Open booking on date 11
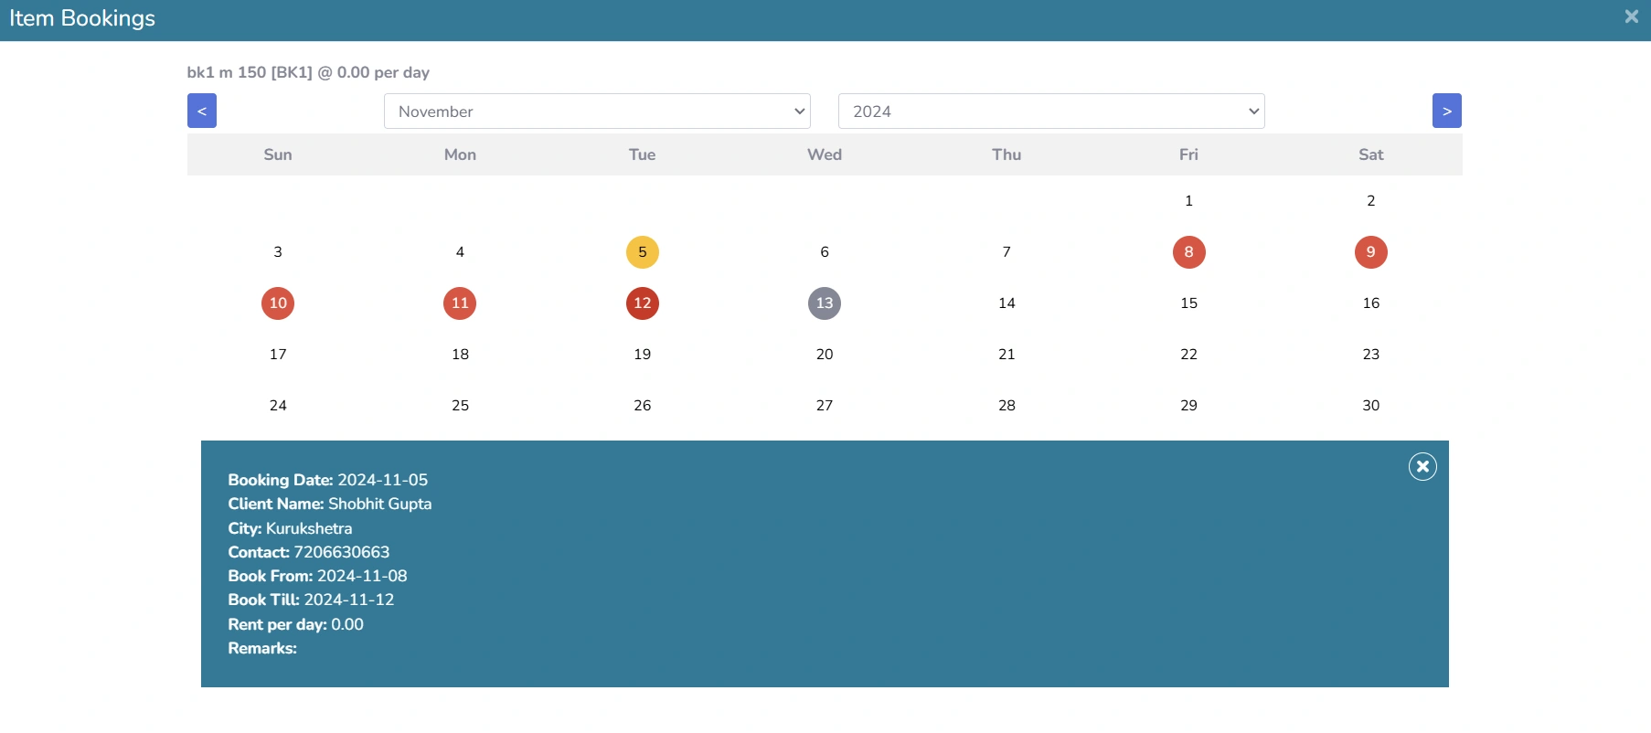 [460, 303]
